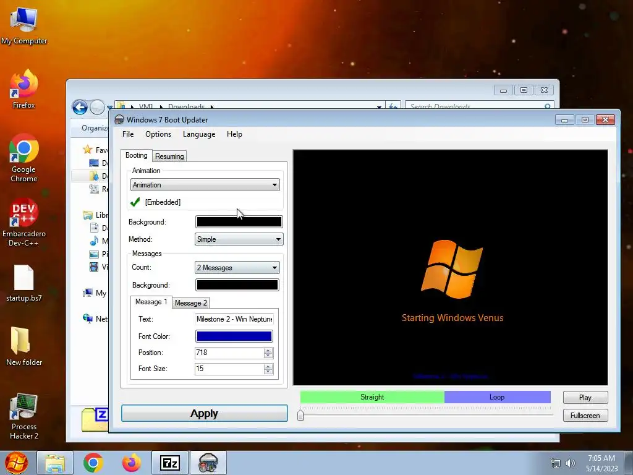
Task: Click the Loop animation section bar
Action: click(x=498, y=397)
